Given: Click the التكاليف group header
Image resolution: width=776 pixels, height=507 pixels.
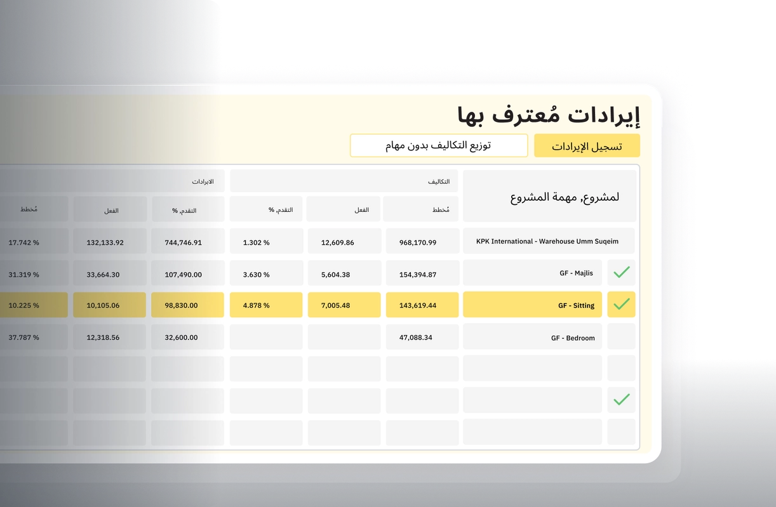Looking at the screenshot, I should coord(344,181).
